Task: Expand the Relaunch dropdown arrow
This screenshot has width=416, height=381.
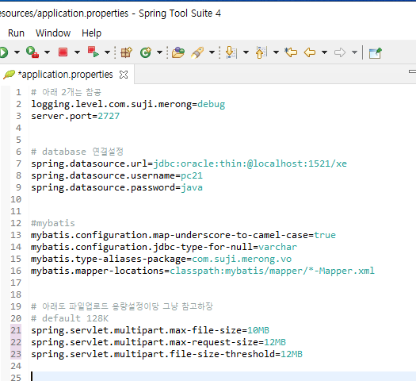Action: (x=107, y=52)
